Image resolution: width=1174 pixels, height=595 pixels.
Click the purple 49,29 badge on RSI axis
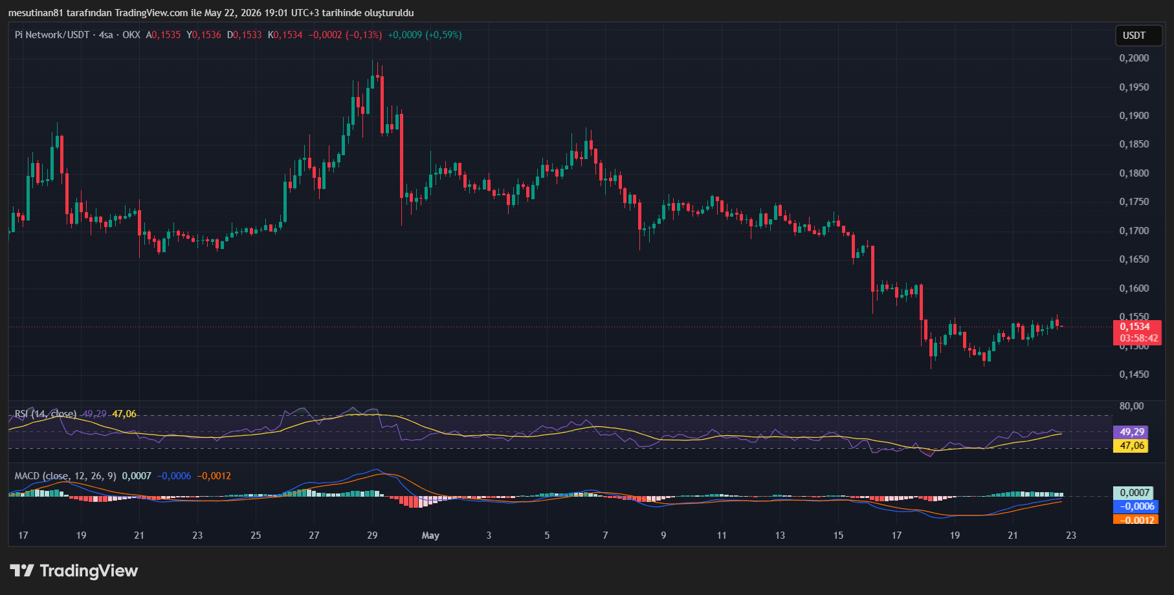click(1131, 432)
